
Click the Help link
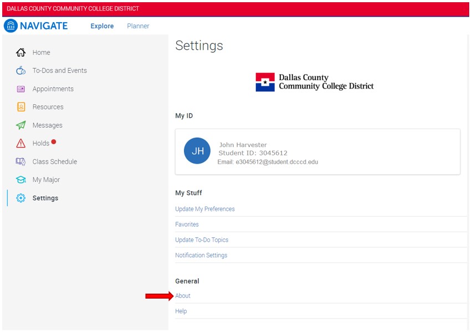pos(181,311)
